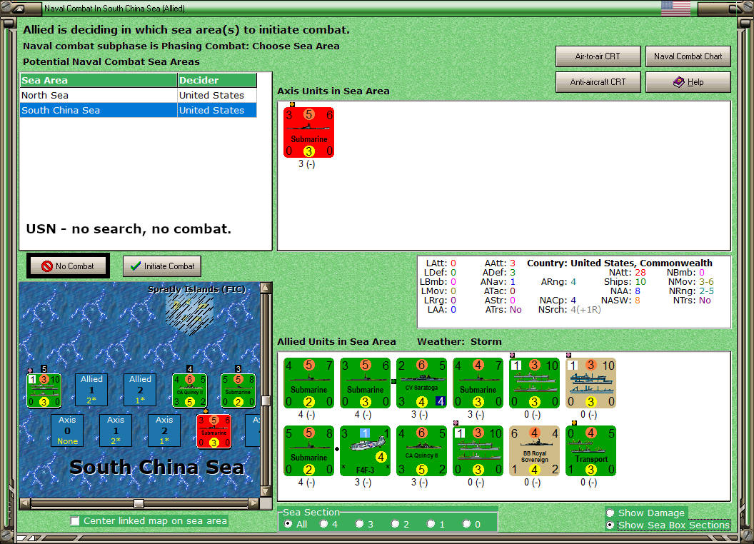754x544 pixels.
Task: Click map scroll up arrow
Action: (x=266, y=288)
